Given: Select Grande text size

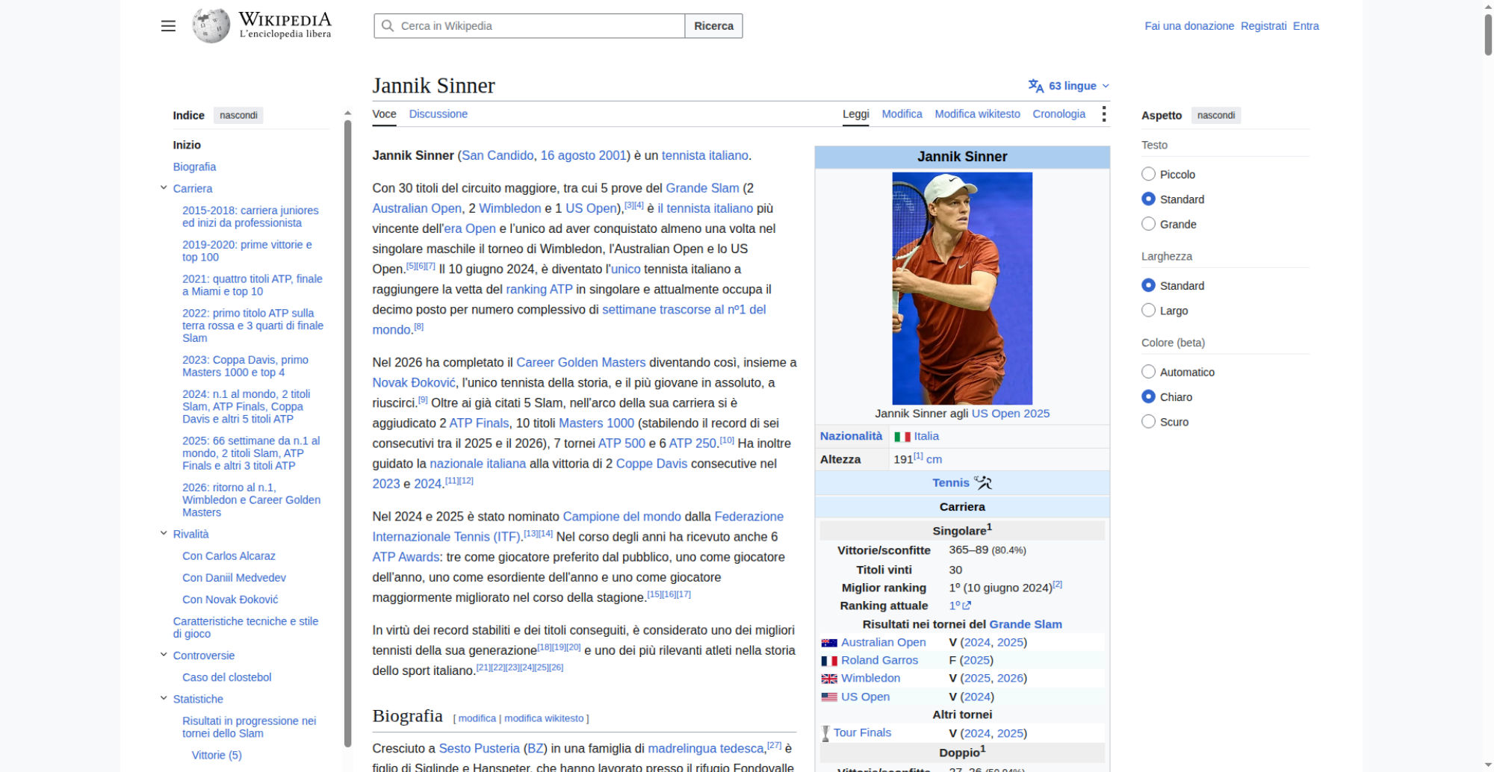Looking at the screenshot, I should click(x=1149, y=224).
